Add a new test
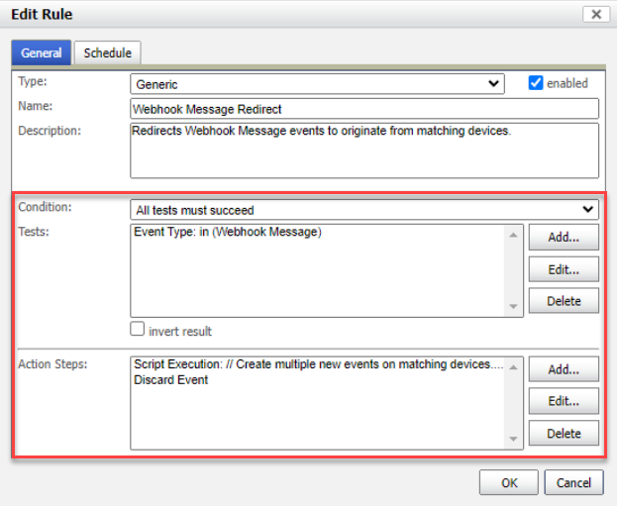 [564, 237]
